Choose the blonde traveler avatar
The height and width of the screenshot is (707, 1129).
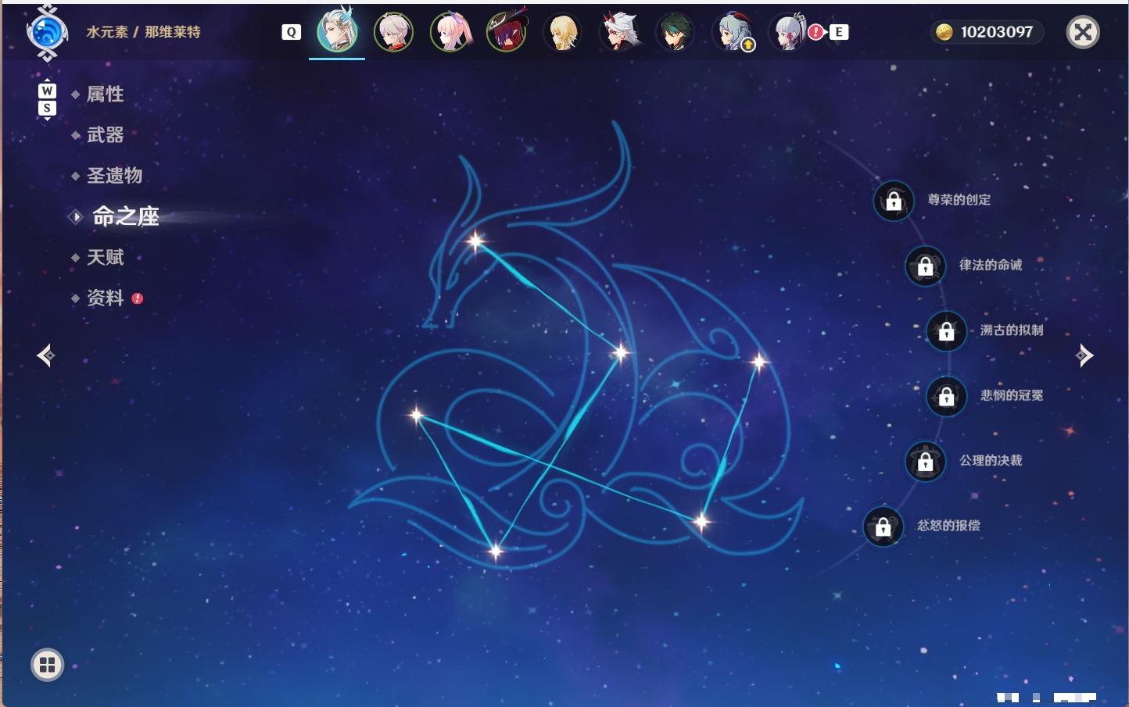[563, 32]
